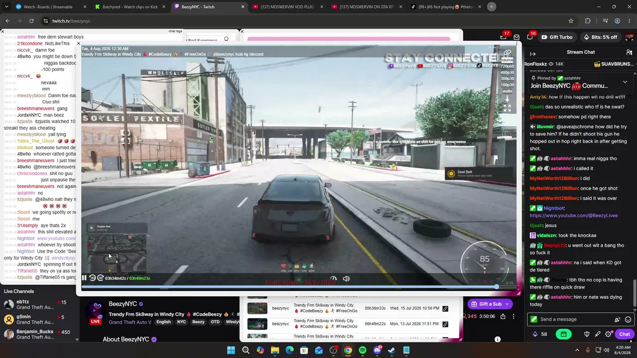The width and height of the screenshot is (637, 358).
Task: Select audio-only option in VOD player
Action: click(507, 91)
